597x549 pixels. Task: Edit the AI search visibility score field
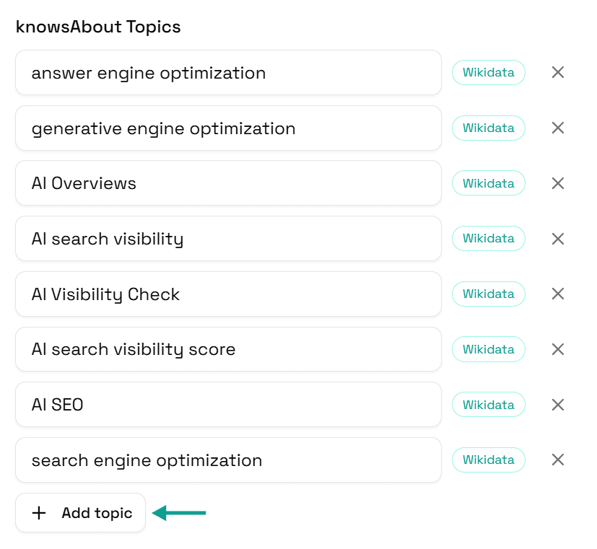(x=228, y=349)
